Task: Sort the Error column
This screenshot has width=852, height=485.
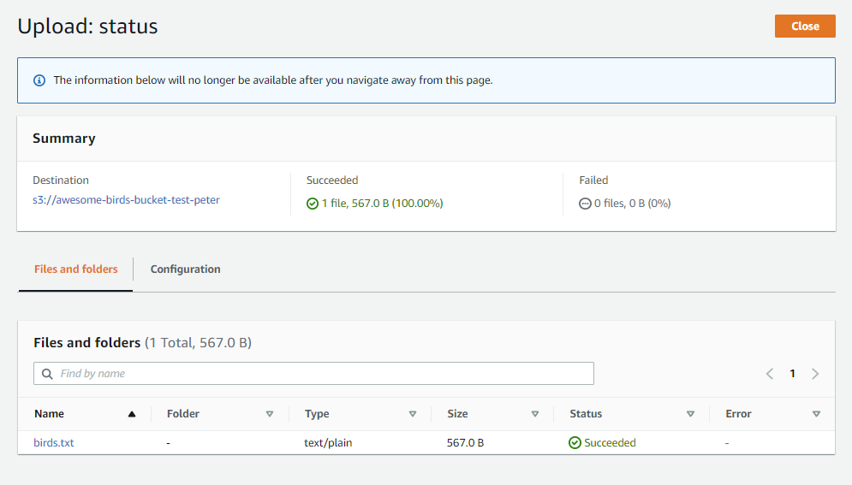Action: coord(816,414)
